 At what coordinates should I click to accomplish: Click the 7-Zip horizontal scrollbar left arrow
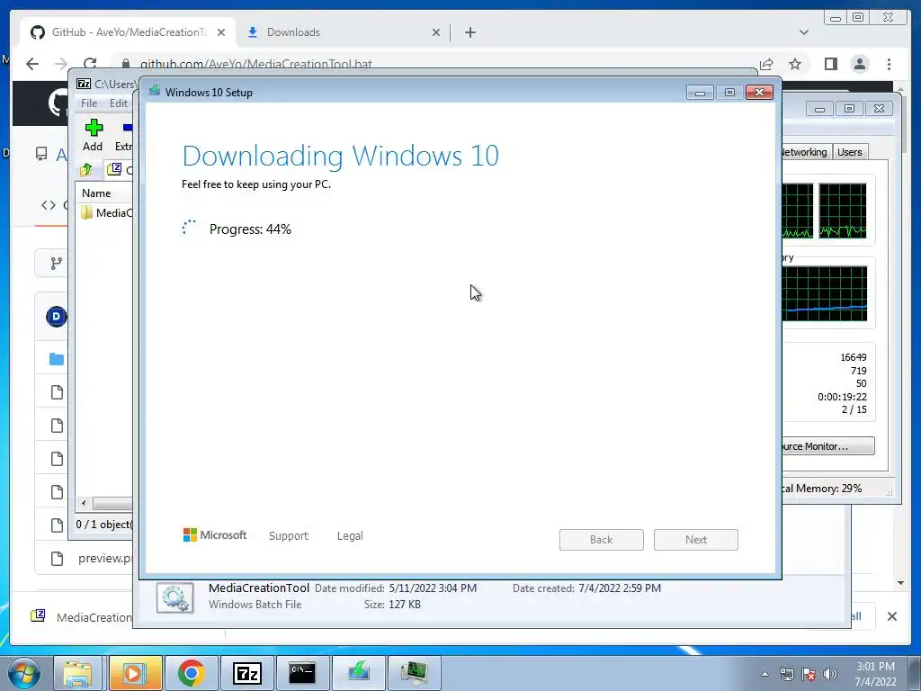[x=84, y=504]
